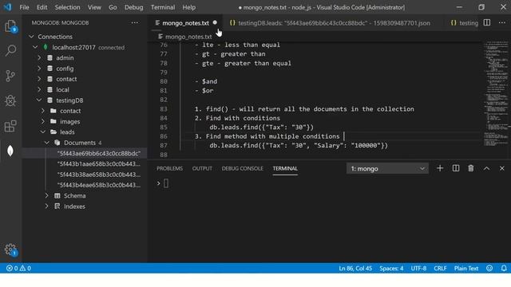Close the terminal panel

coord(502,168)
